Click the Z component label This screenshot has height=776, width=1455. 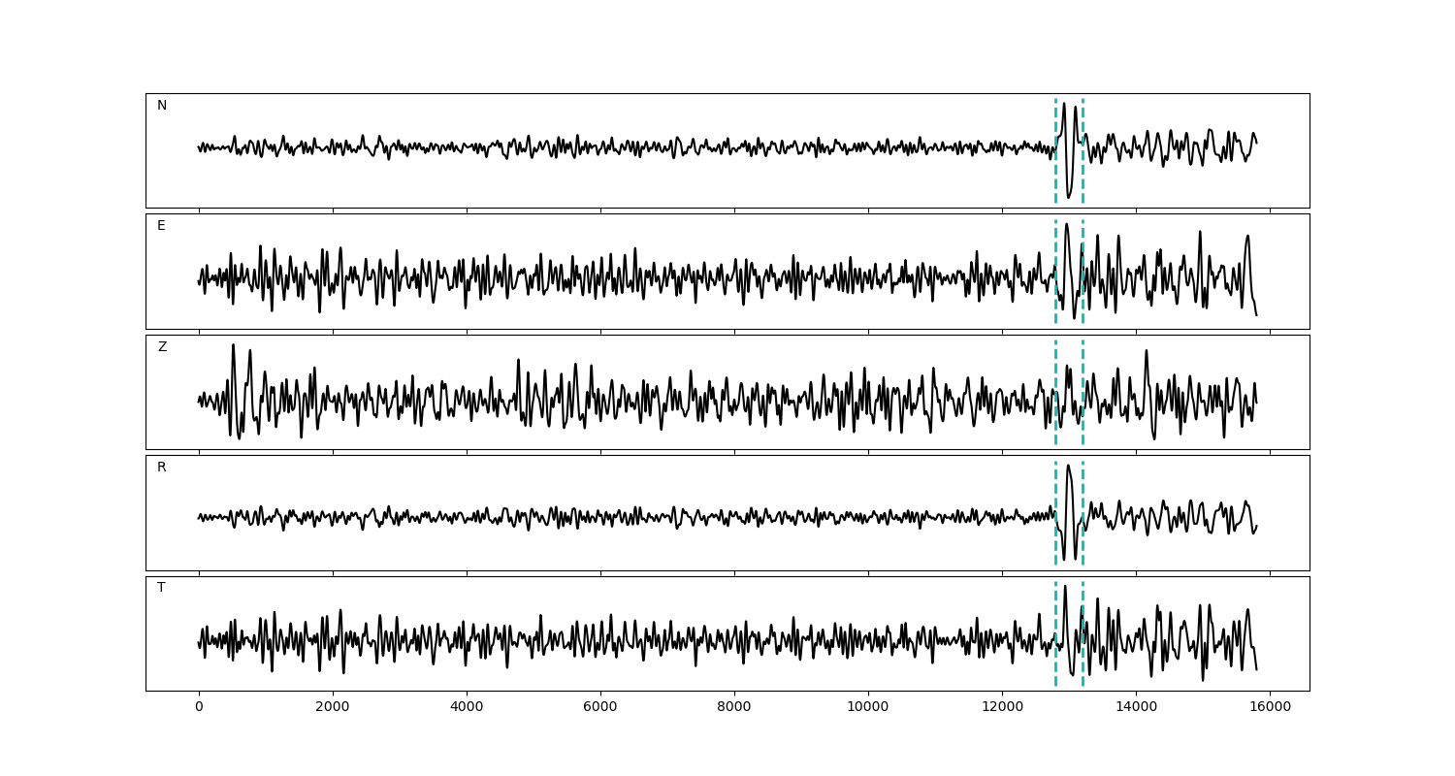pos(162,347)
